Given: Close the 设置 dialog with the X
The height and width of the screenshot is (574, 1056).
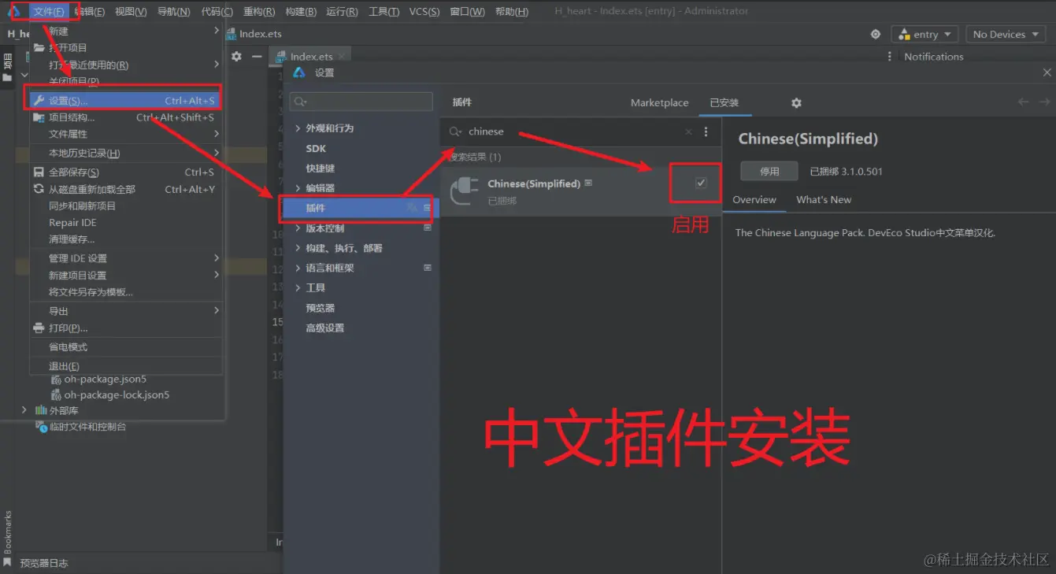Looking at the screenshot, I should pos(1047,72).
